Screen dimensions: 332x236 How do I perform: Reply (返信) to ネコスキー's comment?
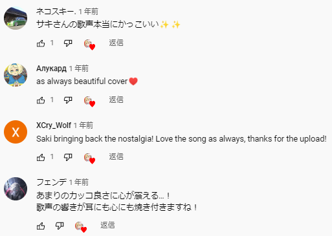(116, 43)
